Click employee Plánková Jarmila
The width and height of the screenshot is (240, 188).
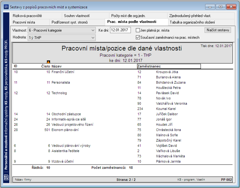click(x=168, y=161)
